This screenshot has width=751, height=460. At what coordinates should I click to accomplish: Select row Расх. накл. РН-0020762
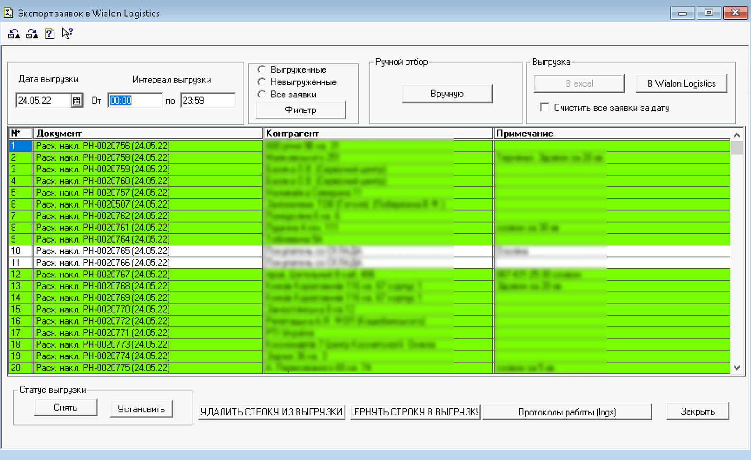coord(370,216)
